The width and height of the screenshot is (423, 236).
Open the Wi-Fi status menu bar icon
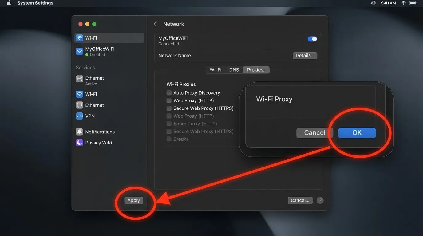403,3
